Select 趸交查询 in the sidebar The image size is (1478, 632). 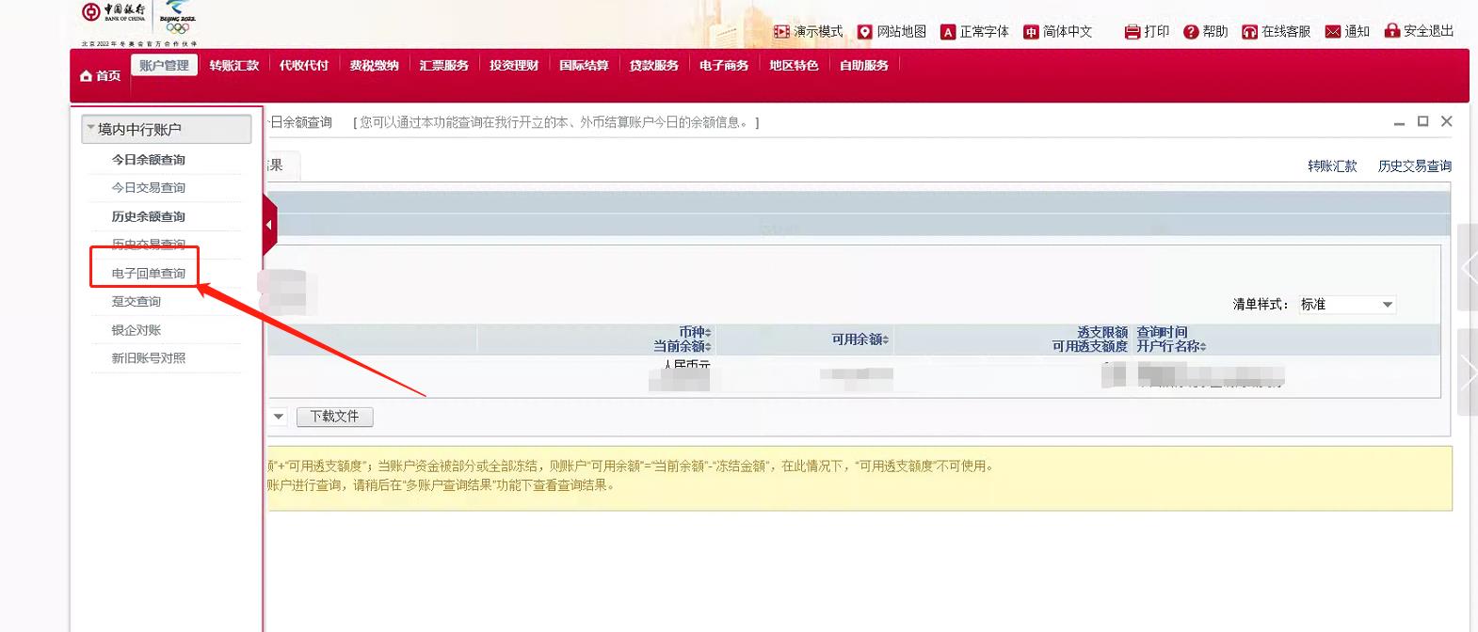click(136, 302)
